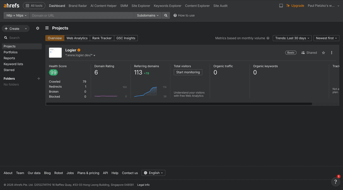Switch to the Rank Tracker tab
343x190 pixels.
102,38
